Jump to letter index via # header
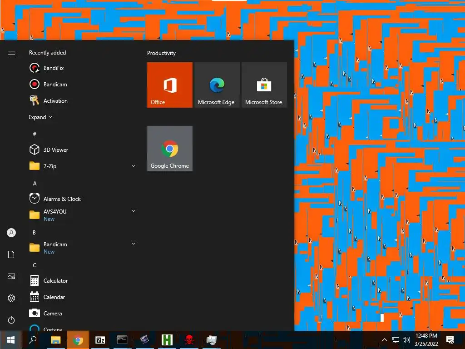The image size is (465, 349). [35, 134]
